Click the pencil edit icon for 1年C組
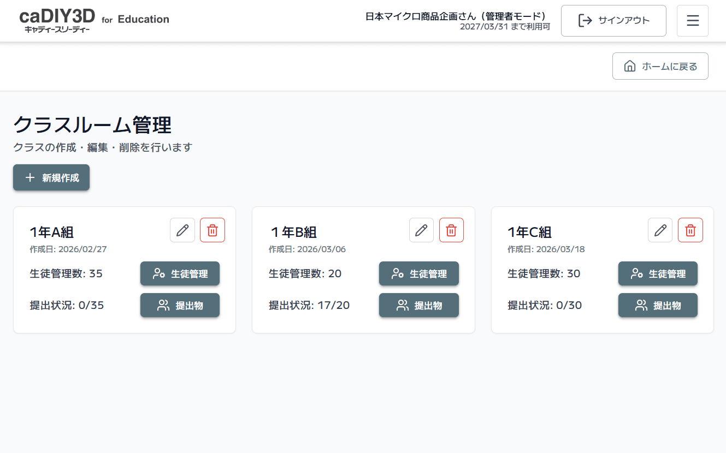Screen dimensions: 726x453 660,230
